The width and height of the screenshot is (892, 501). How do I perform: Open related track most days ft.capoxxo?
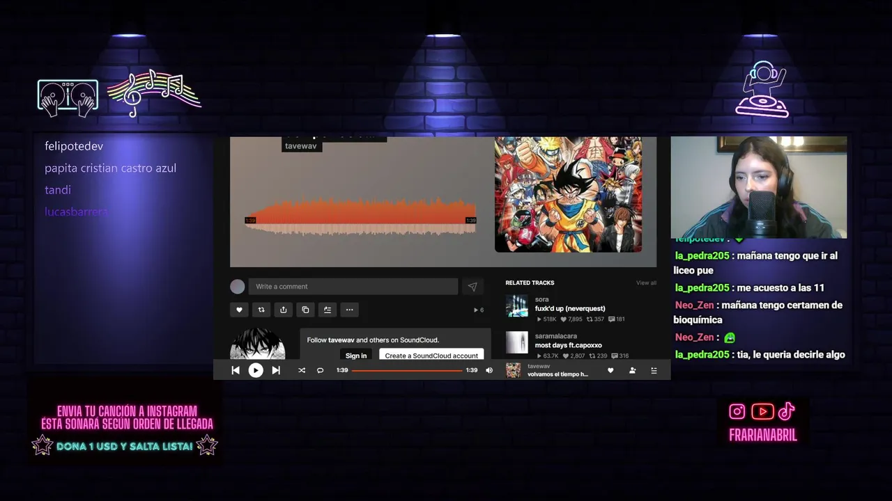568,345
